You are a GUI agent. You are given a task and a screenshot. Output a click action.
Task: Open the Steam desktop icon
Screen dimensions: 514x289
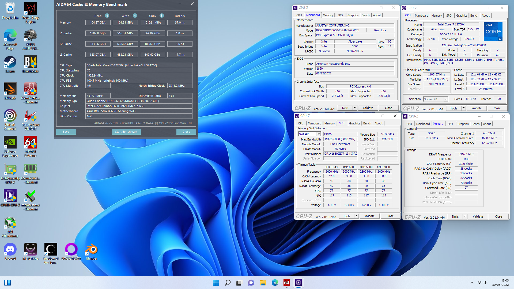pos(10,64)
